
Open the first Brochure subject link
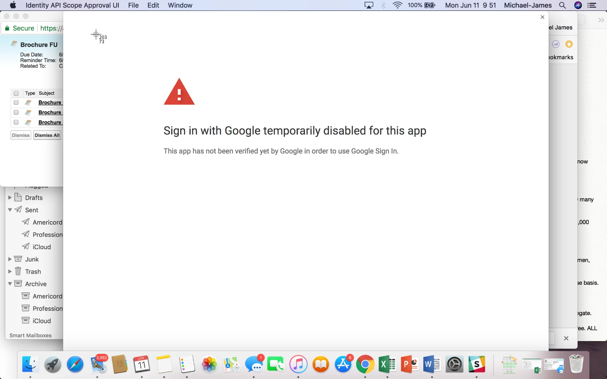(x=50, y=102)
